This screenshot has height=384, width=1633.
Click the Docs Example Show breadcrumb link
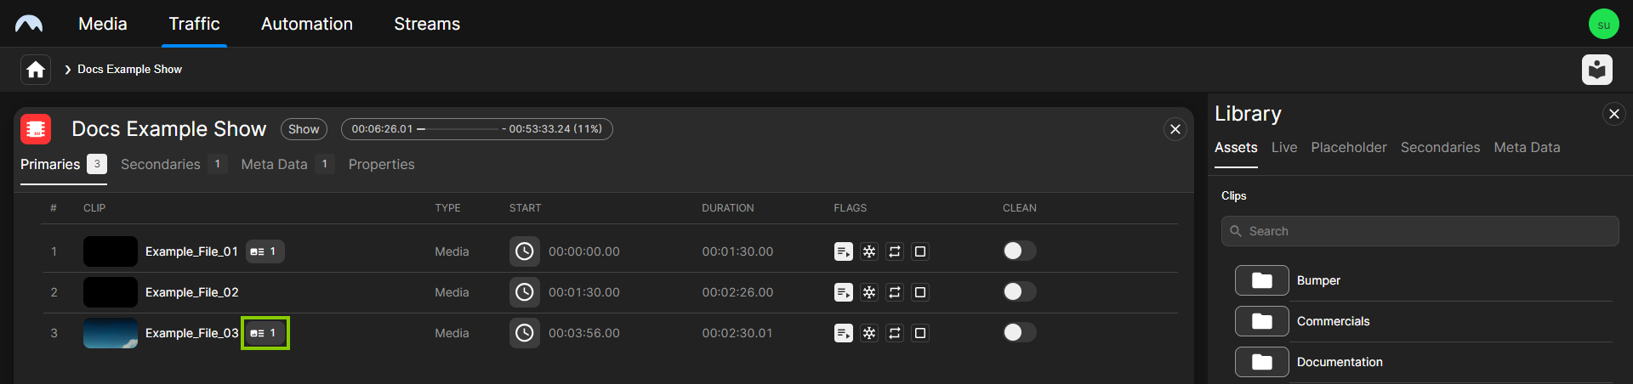129,70
